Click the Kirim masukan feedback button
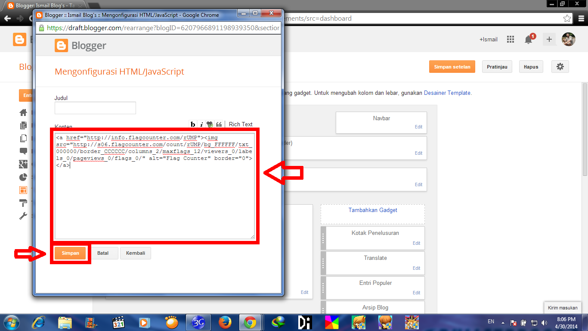The width and height of the screenshot is (588, 331). coord(563,308)
